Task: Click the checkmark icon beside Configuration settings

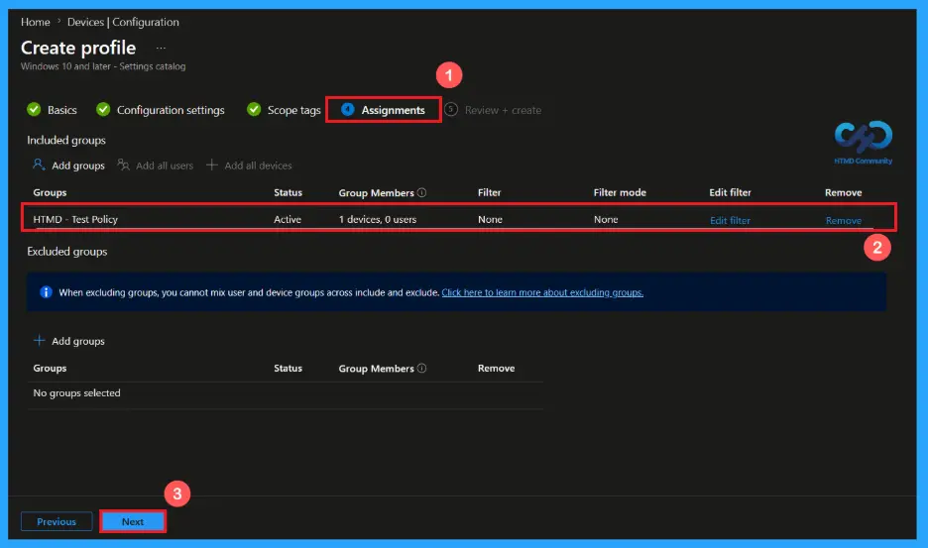Action: click(x=103, y=109)
